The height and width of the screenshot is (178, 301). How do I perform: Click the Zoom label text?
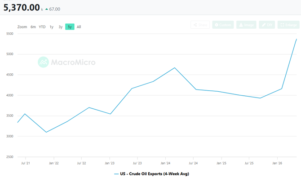click(22, 27)
